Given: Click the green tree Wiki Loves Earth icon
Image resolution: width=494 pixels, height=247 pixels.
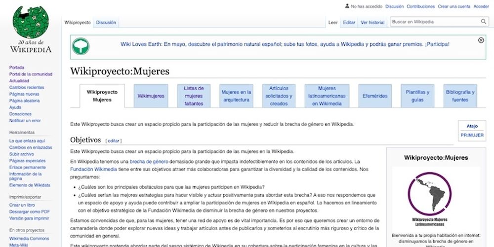Looking at the screenshot, I should click(x=81, y=46).
